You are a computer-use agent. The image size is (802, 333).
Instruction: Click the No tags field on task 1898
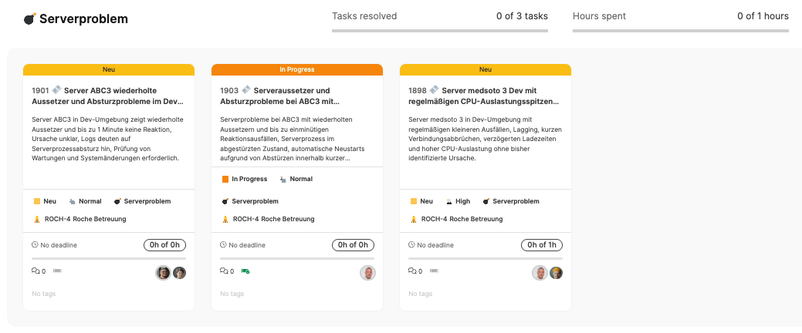coord(421,294)
